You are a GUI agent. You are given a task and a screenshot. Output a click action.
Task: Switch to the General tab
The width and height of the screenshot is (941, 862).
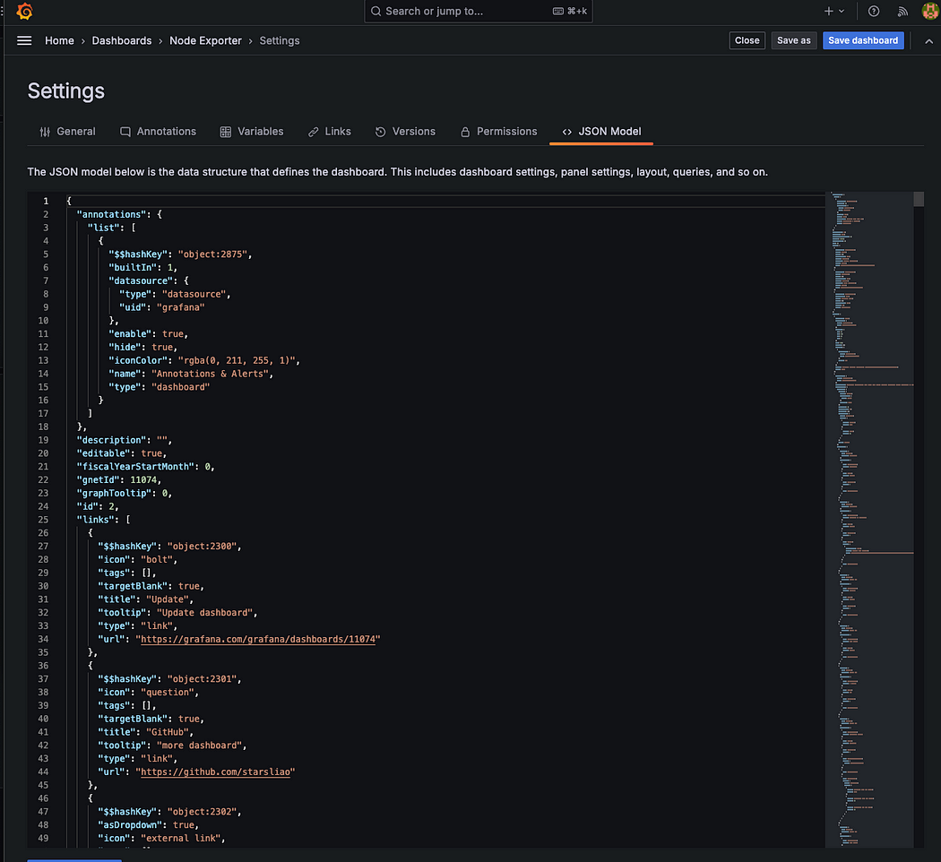[x=68, y=132]
